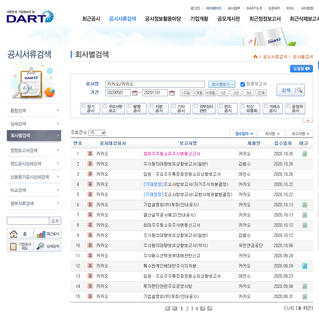Click the green 유 remark icon in row 6

click(304, 205)
